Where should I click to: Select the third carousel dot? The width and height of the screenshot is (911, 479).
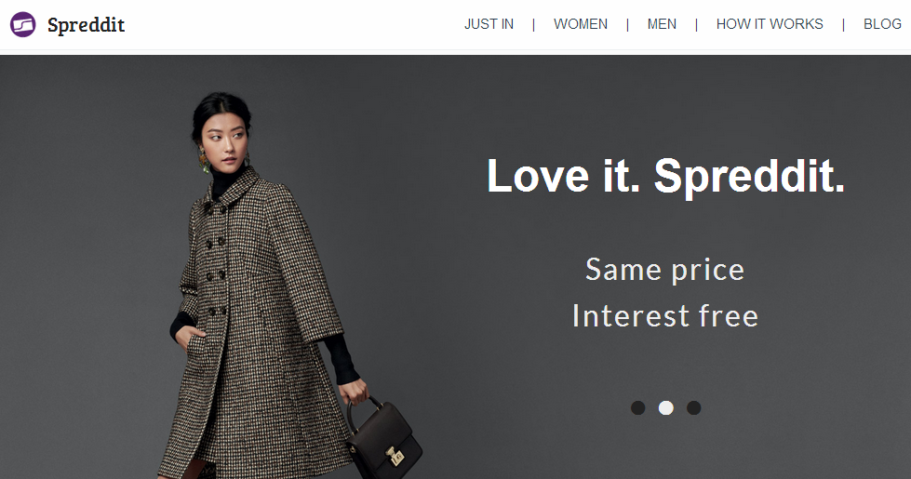(693, 407)
